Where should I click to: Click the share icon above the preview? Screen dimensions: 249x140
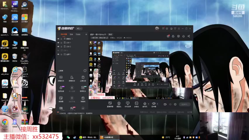click(189, 36)
